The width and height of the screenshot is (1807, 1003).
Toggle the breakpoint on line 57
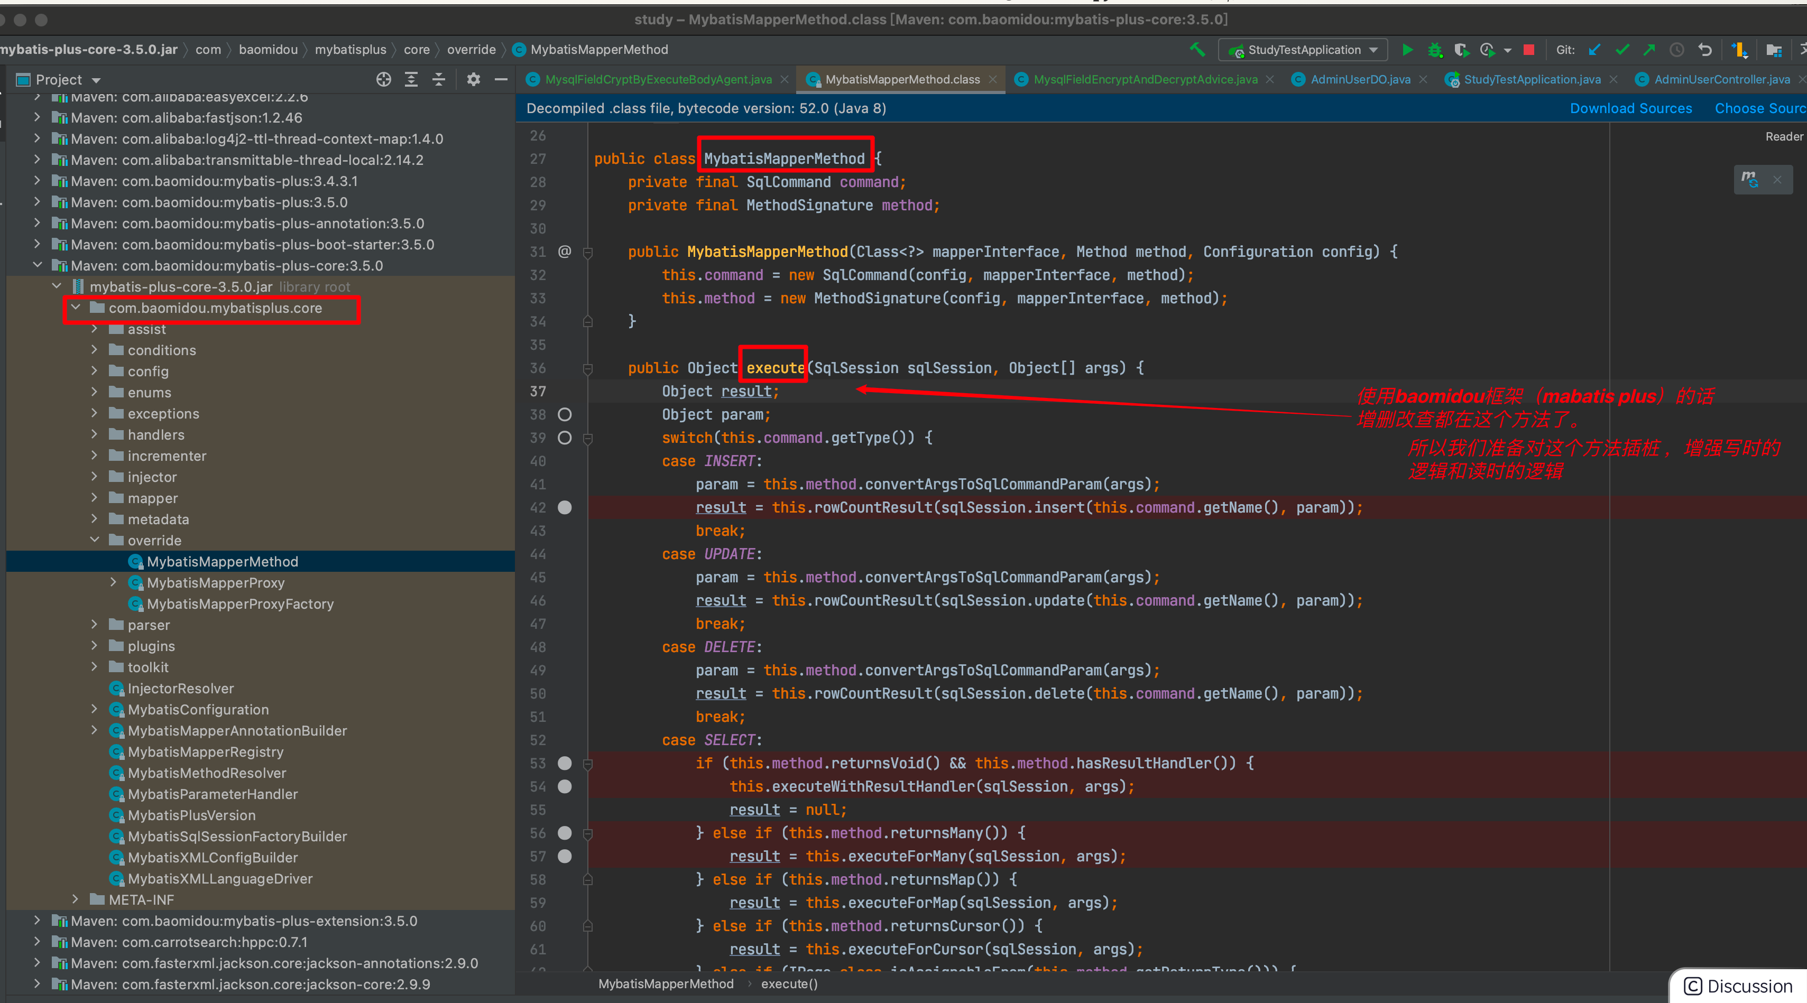(x=565, y=857)
